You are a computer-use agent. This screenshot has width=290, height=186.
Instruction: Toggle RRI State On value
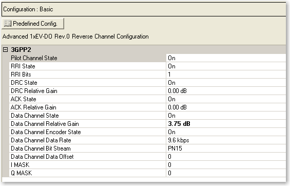point(226,66)
